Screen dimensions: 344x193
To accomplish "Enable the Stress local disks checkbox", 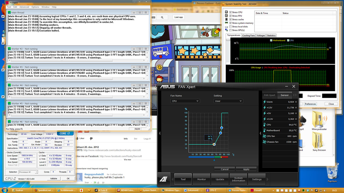I will [x=230, y=27].
